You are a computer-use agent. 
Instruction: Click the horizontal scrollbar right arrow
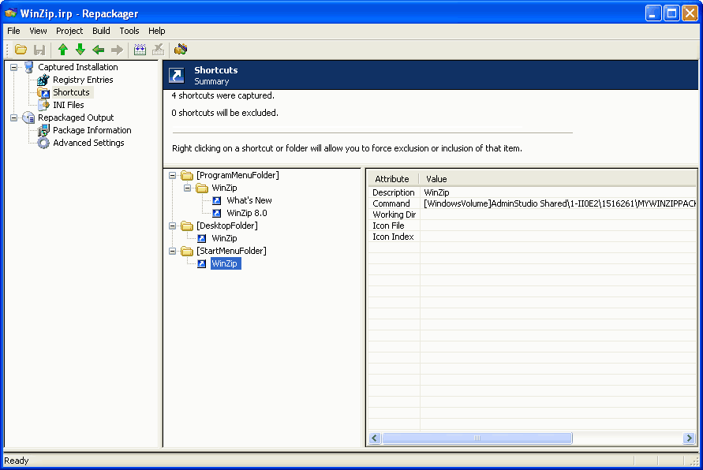pyautogui.click(x=690, y=438)
